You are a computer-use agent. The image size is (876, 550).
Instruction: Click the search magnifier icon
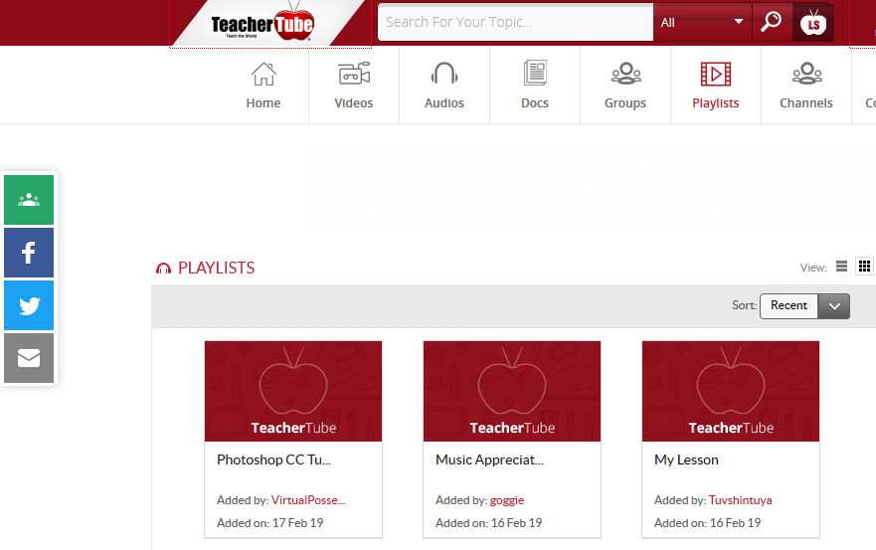tap(772, 22)
